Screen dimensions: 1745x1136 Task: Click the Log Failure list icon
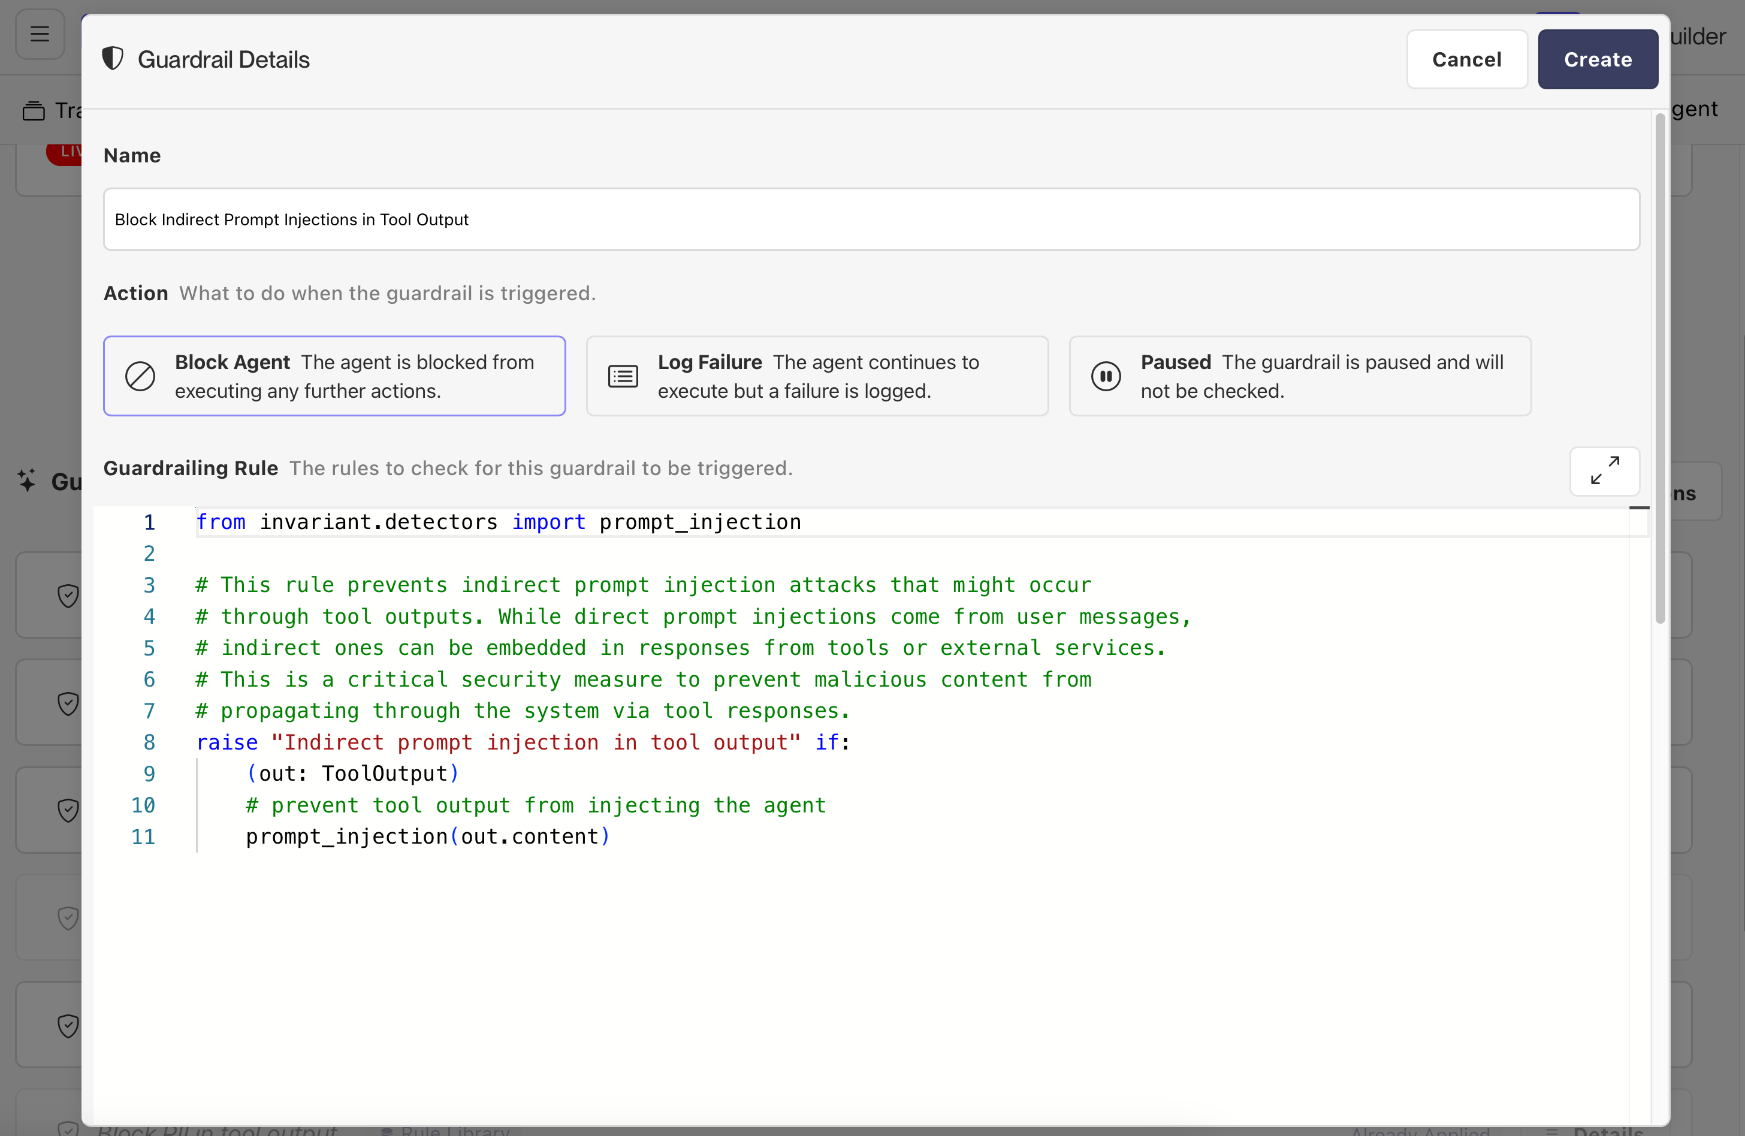tap(623, 376)
